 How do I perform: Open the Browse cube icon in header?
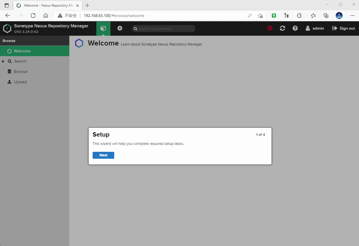[103, 29]
